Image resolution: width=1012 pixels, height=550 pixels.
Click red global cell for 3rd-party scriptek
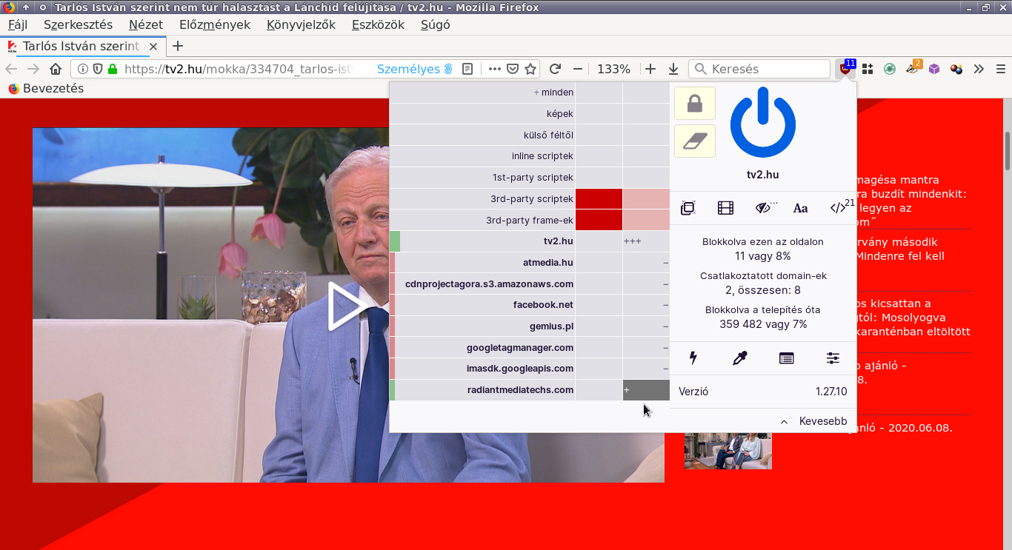599,199
